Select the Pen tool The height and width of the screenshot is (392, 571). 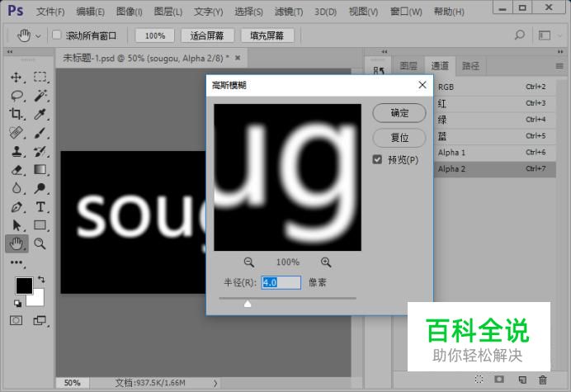click(x=16, y=207)
